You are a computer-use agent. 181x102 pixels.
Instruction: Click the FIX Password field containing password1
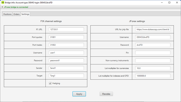click(x=66, y=60)
